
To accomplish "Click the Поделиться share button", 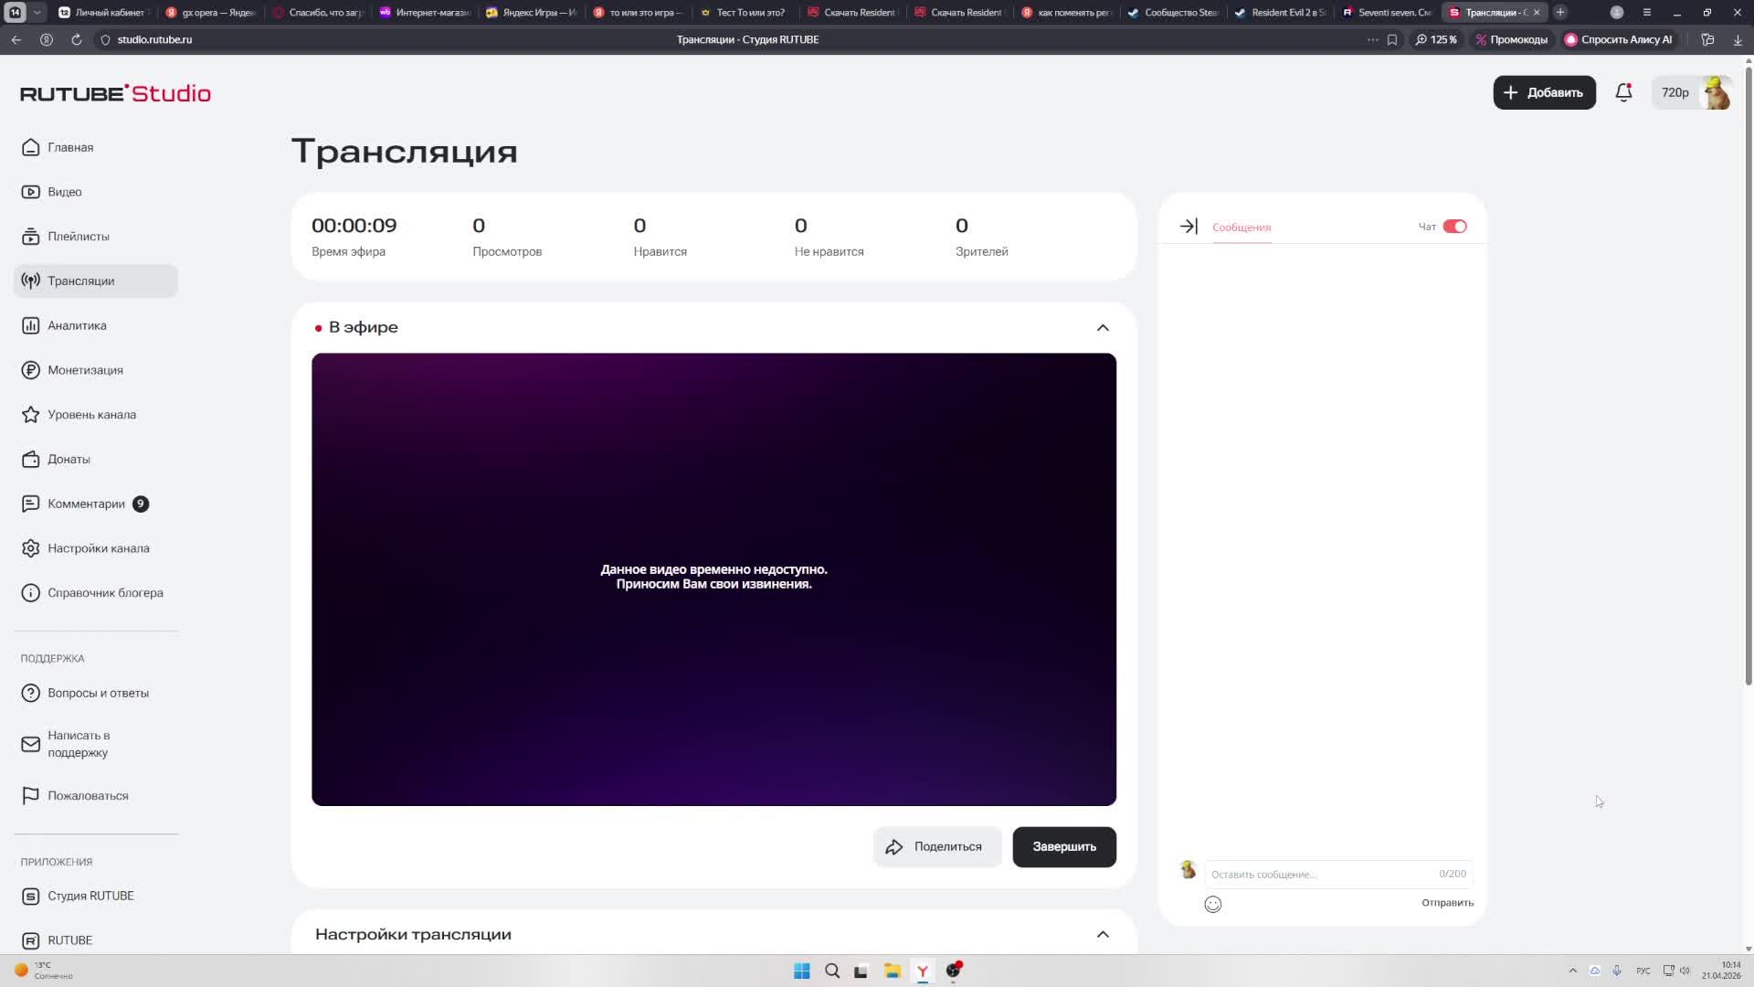I will click(x=936, y=846).
